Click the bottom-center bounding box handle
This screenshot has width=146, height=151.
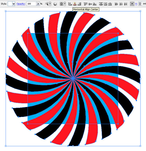point(73,146)
